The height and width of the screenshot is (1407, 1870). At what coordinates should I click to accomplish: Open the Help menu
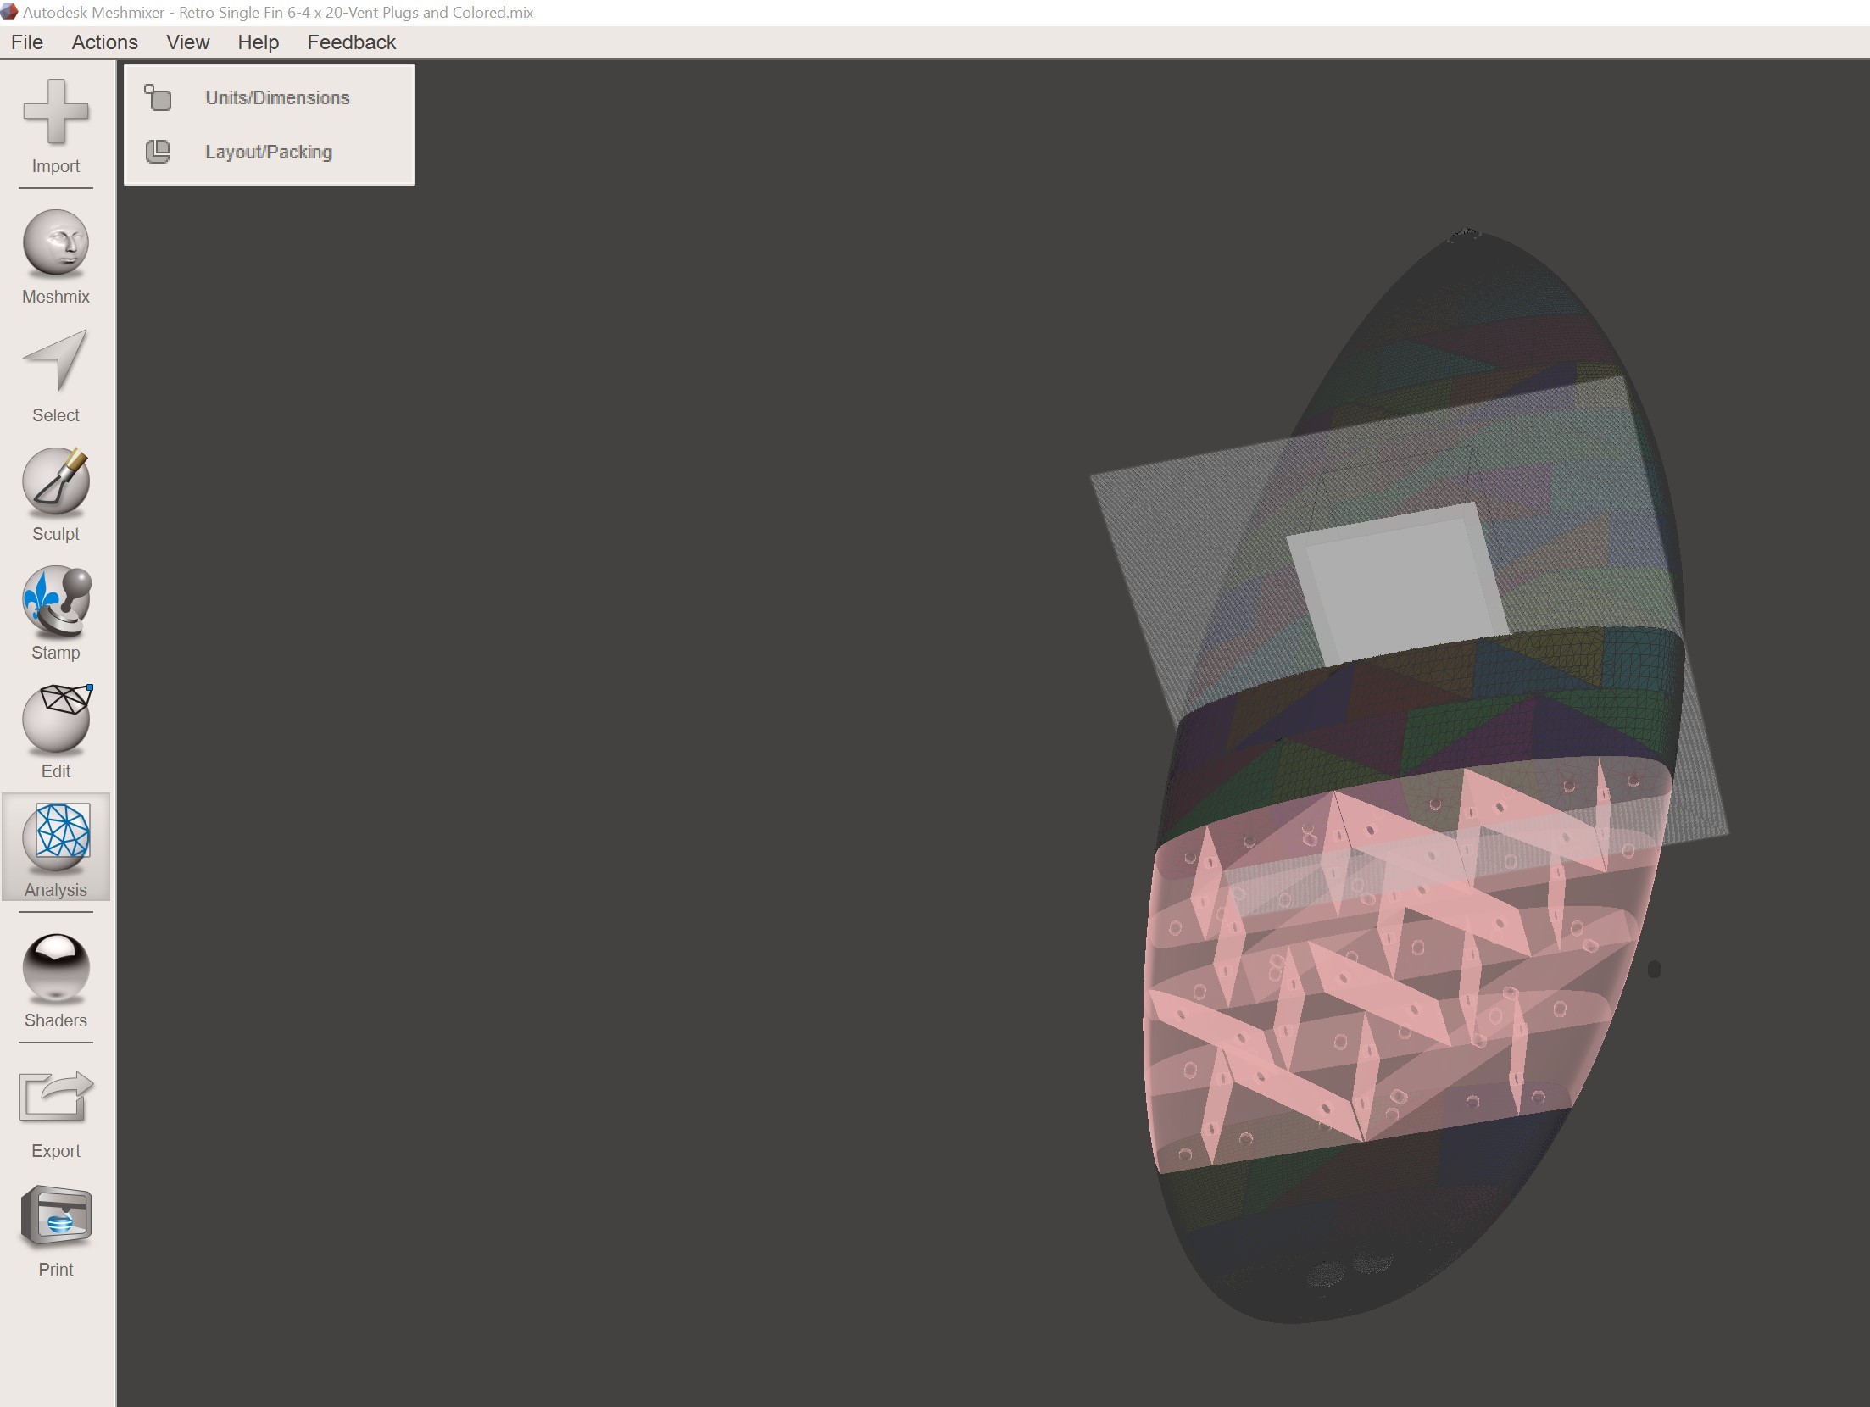(x=258, y=42)
